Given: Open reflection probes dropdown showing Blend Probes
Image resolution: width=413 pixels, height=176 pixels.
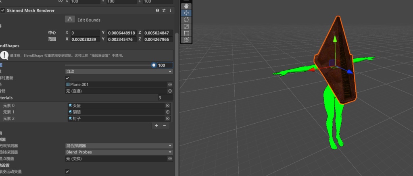Looking at the screenshot, I should pyautogui.click(x=119, y=152).
